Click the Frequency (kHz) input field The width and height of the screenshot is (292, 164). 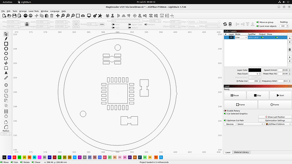click(x=283, y=81)
